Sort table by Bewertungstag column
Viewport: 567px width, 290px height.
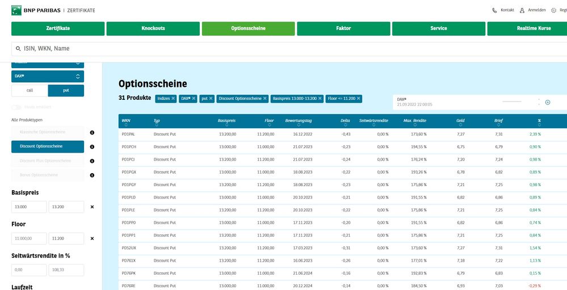click(x=299, y=125)
